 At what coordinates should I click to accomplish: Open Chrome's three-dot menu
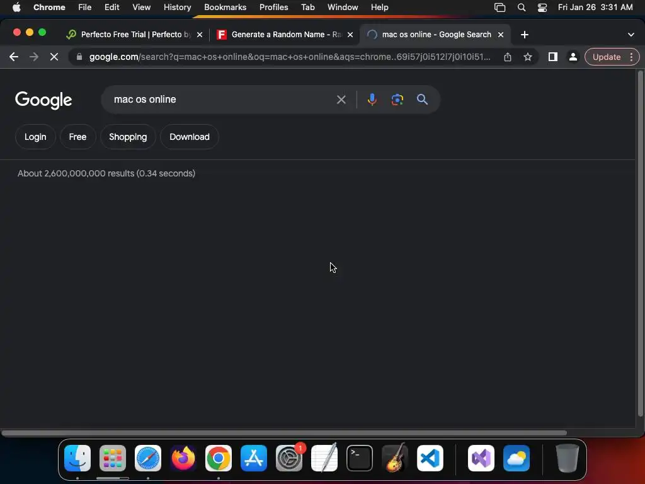[631, 57]
